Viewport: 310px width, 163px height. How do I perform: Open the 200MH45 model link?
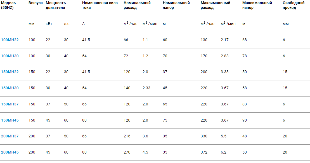10,152
